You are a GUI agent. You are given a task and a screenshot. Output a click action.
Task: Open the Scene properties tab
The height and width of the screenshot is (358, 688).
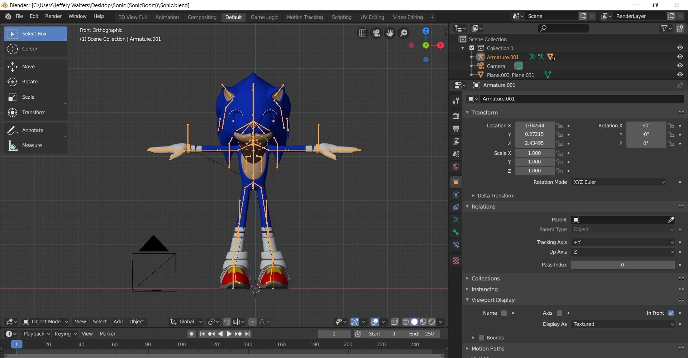[456, 154]
